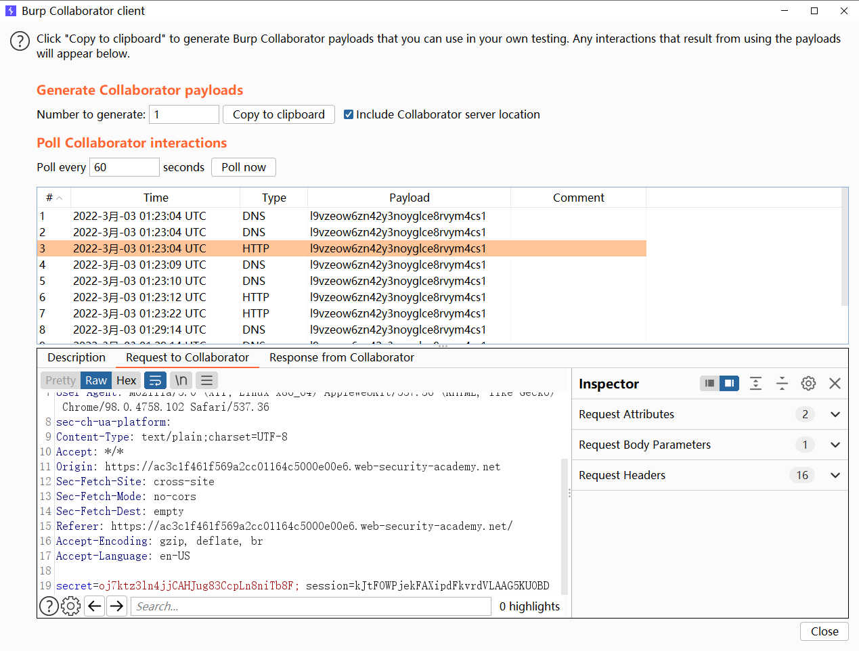
Task: Switch editor to Pretty view
Action: point(61,380)
